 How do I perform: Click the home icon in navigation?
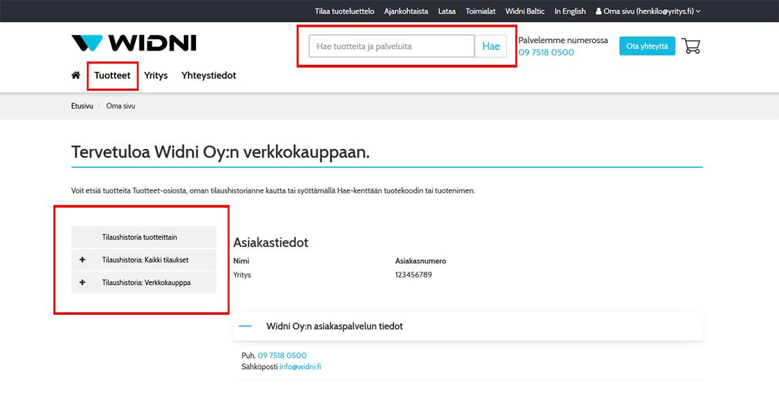(76, 75)
